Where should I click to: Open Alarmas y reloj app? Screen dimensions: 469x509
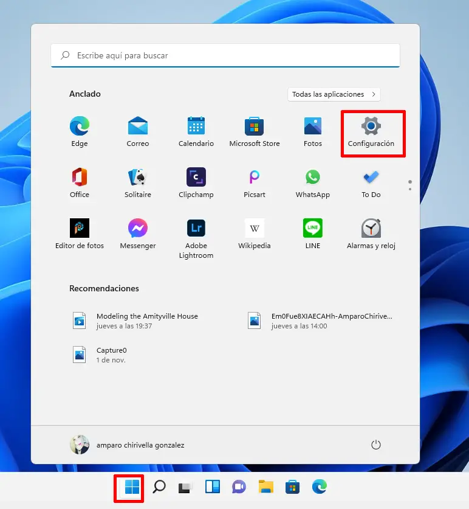[371, 234]
